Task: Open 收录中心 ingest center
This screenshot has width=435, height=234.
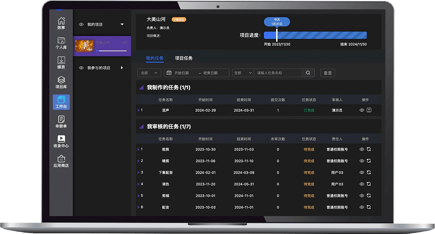Action: point(61,141)
